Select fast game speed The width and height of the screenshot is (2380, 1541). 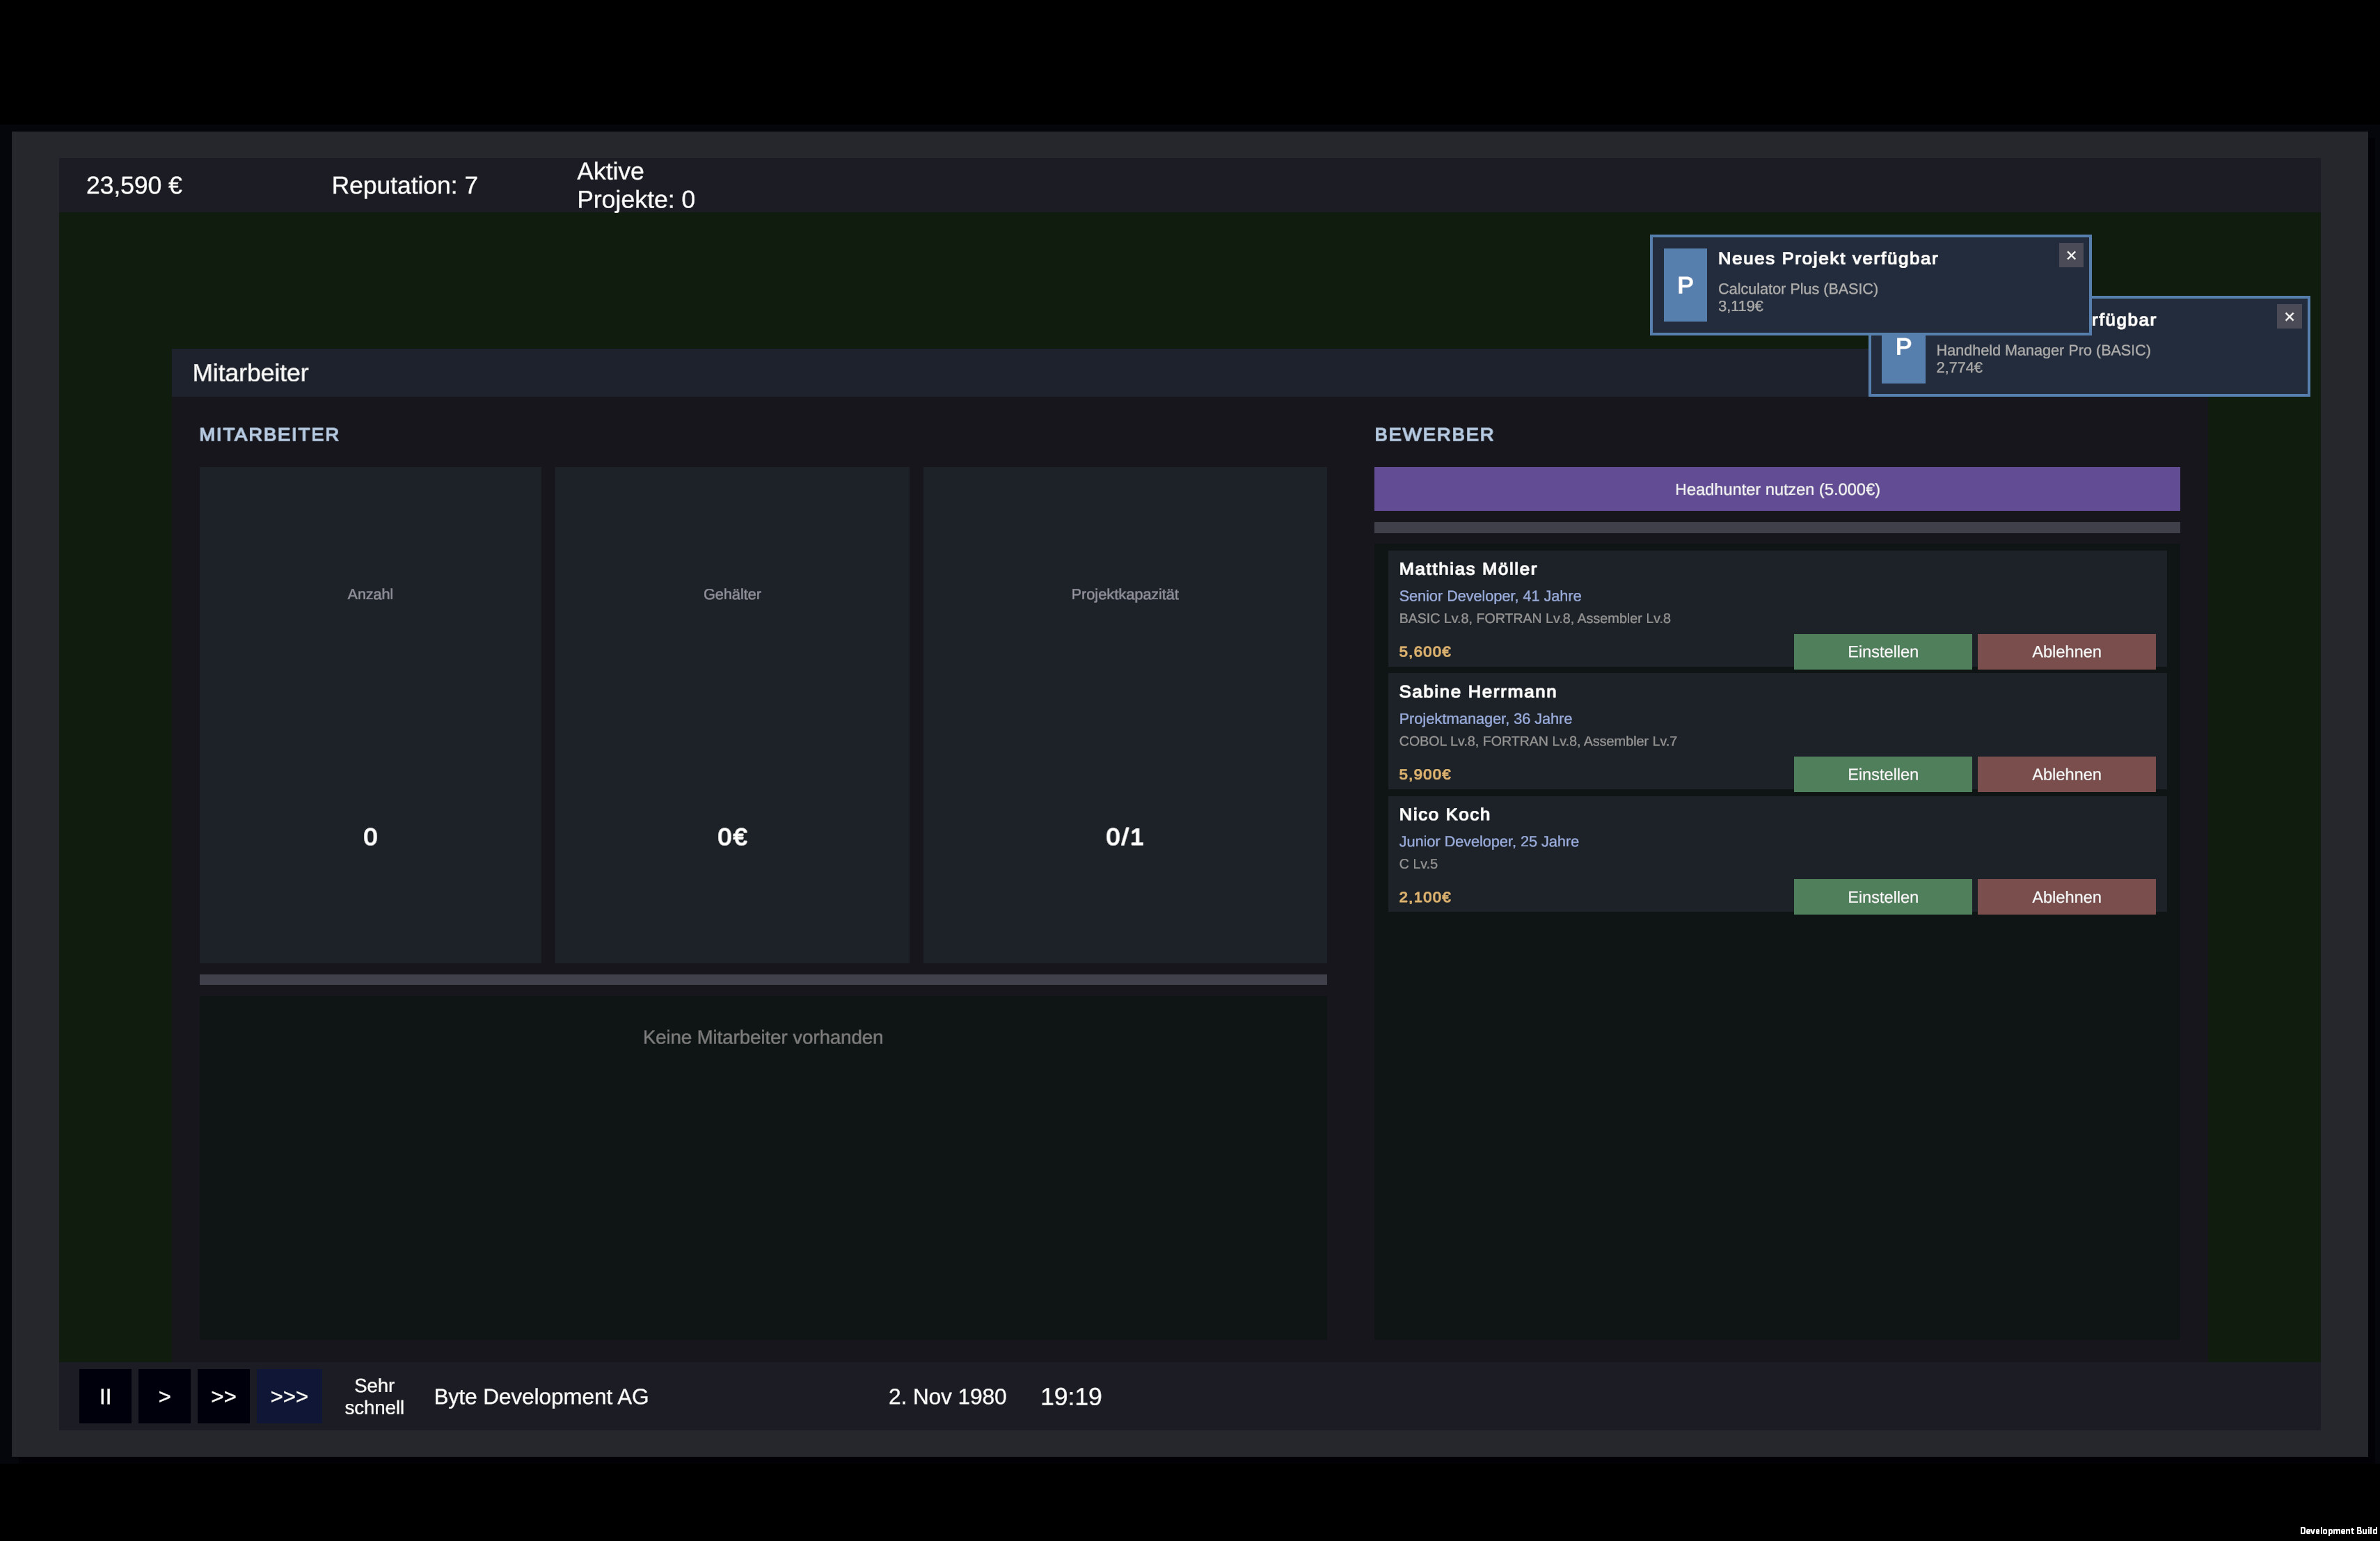(x=224, y=1396)
